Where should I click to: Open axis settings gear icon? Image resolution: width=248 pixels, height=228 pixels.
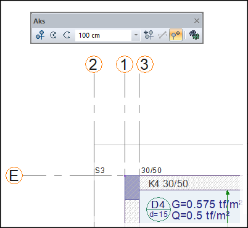coord(194,35)
